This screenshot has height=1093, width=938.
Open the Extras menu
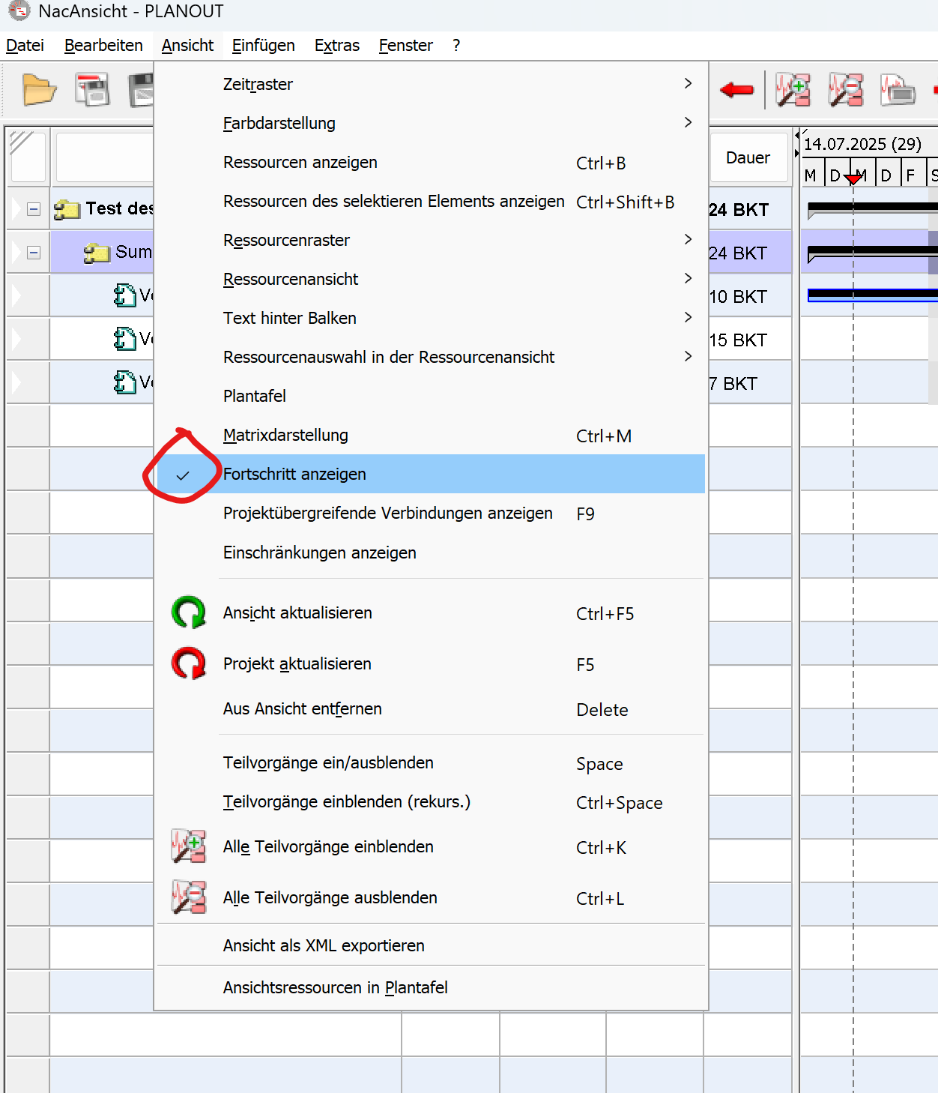(x=336, y=45)
